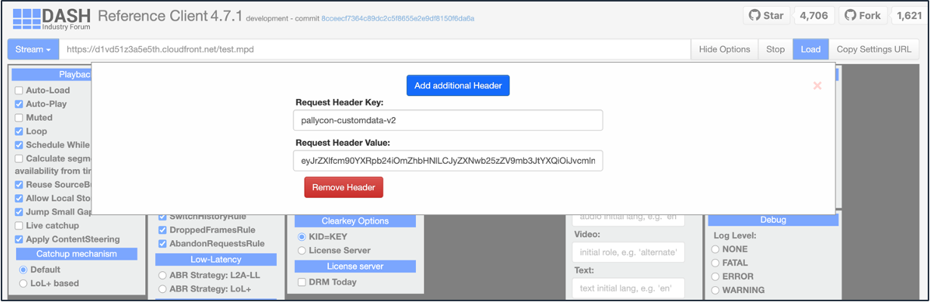The width and height of the screenshot is (930, 302).
Task: Close the header dialog with X
Action: 817,85
